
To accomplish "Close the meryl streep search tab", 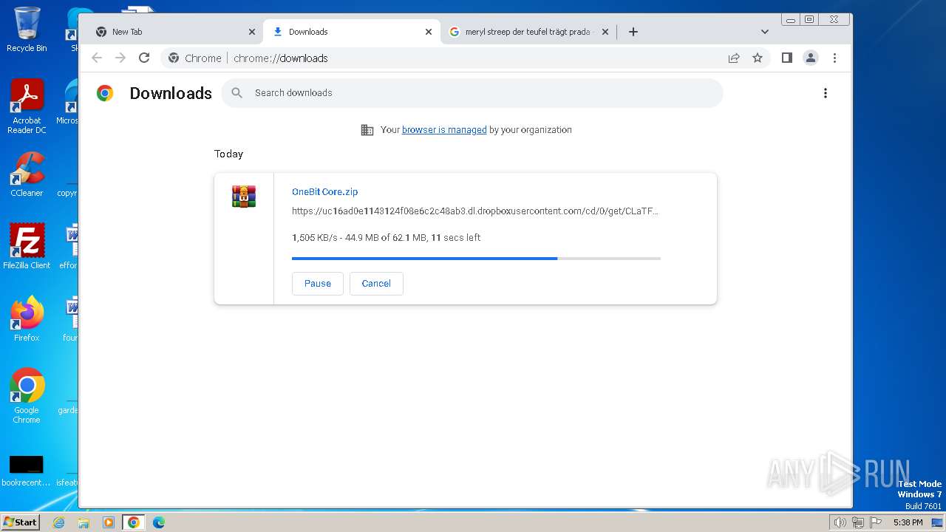I will [605, 32].
